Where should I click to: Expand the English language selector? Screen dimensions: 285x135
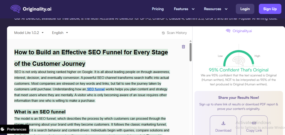(x=60, y=33)
